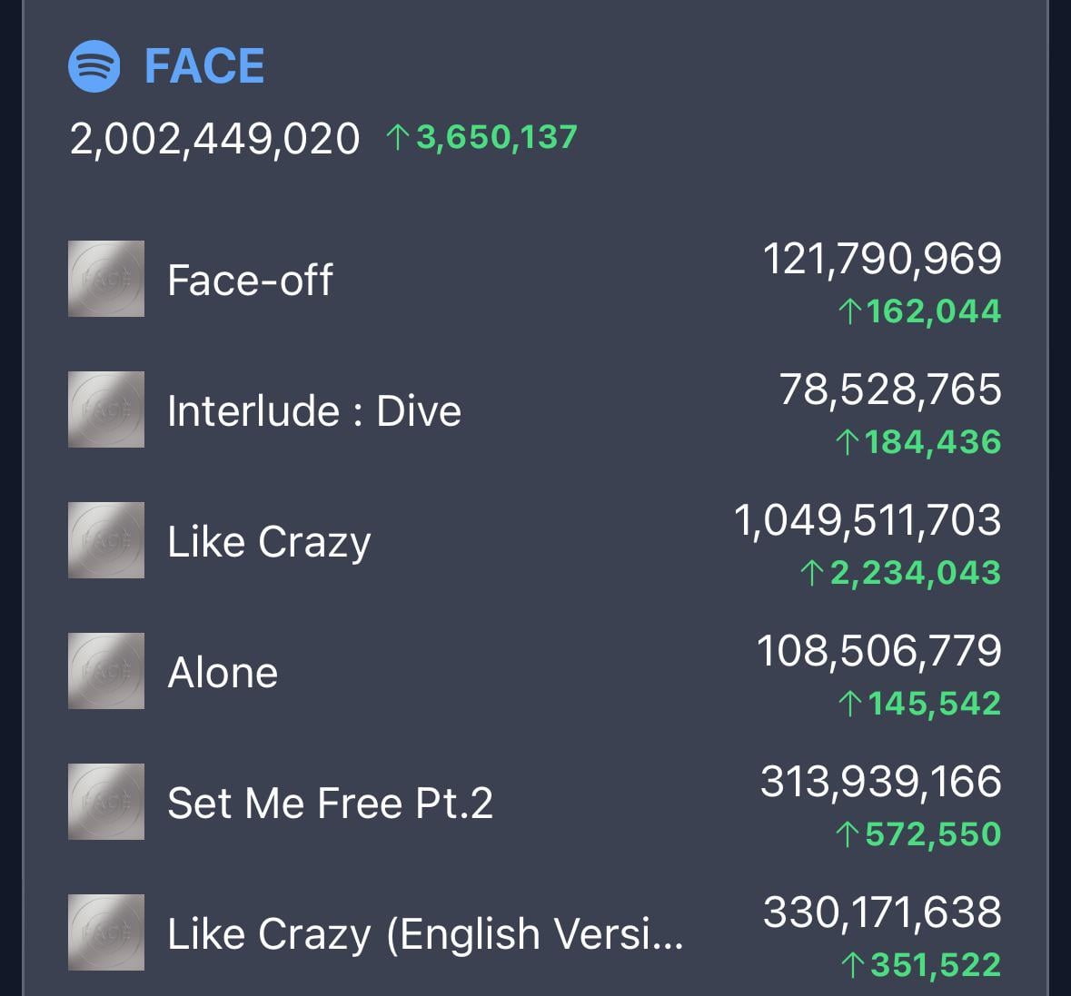Select the Face-off track name
The image size is (1071, 996).
tap(250, 280)
